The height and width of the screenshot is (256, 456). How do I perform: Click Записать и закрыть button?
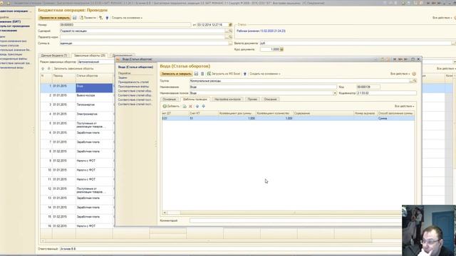tap(176, 74)
